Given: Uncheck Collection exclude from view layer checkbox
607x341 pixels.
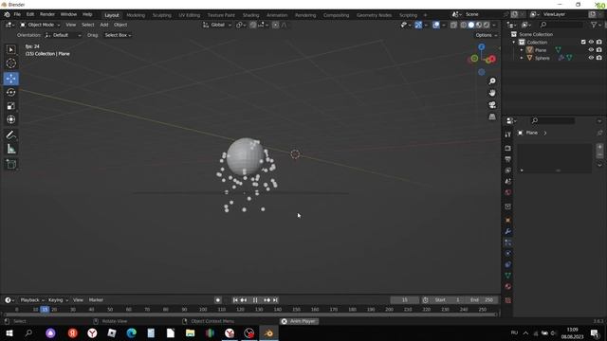Looking at the screenshot, I should pyautogui.click(x=583, y=42).
